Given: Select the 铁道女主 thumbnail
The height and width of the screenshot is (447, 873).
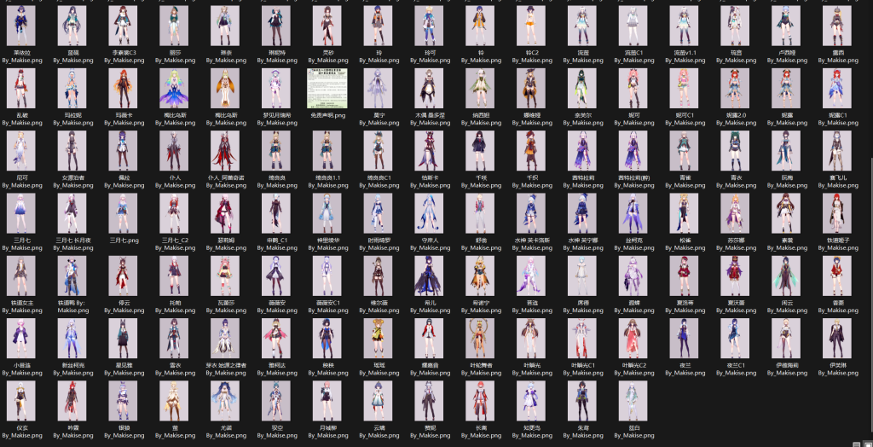Looking at the screenshot, I should pos(21,276).
